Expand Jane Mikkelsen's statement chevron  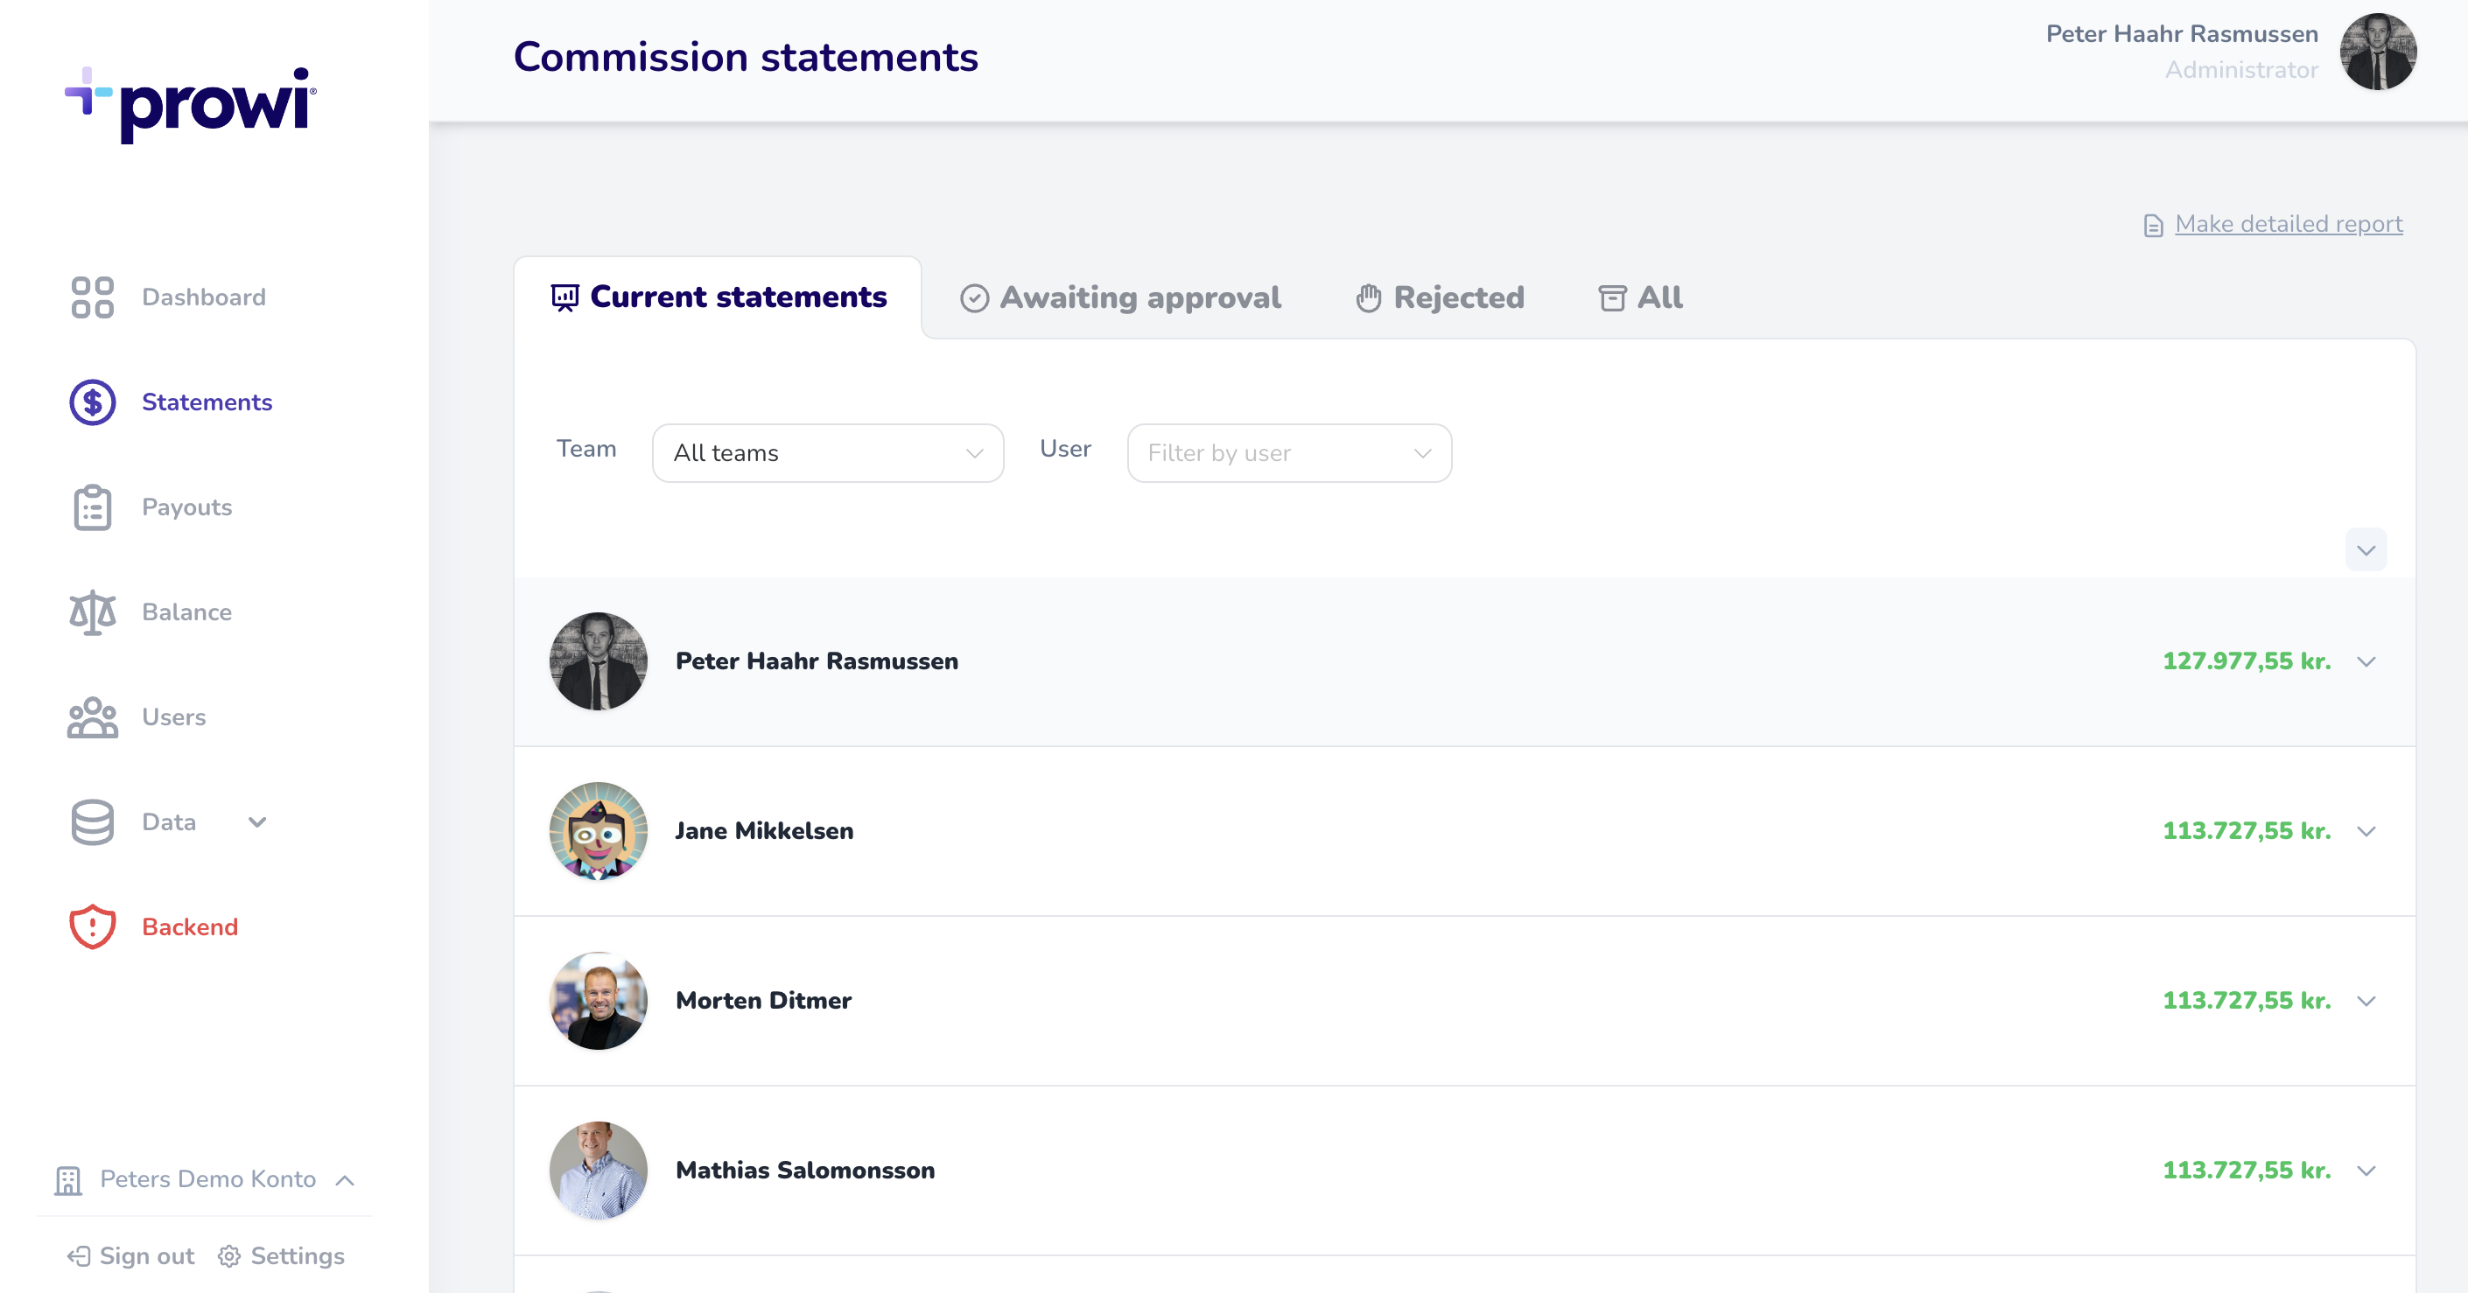tap(2366, 831)
